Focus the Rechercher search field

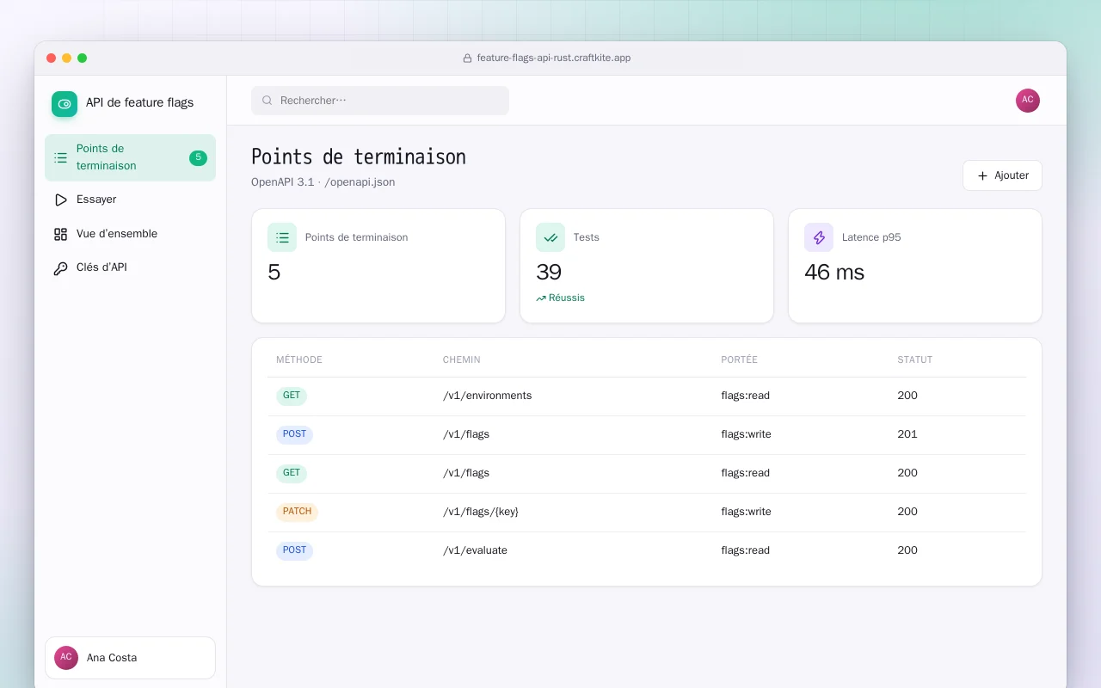pyautogui.click(x=380, y=101)
